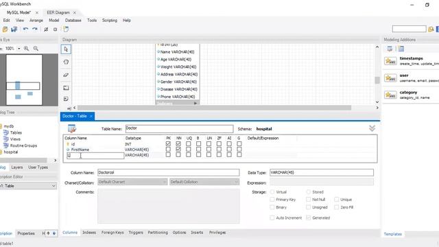Enable the Auto Increment checkbox
Image resolution: width=439 pixels, height=247 pixels.
(x=272, y=217)
